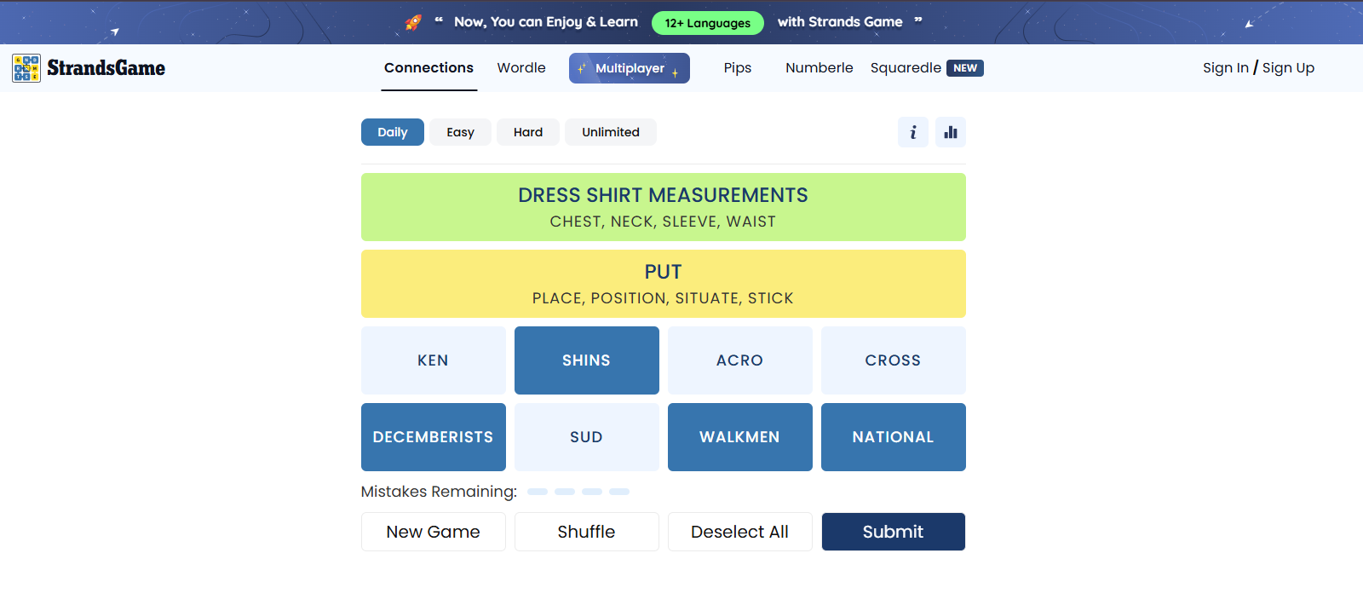Deselect the NATIONAL tile
This screenshot has width=1363, height=605.
coord(894,437)
